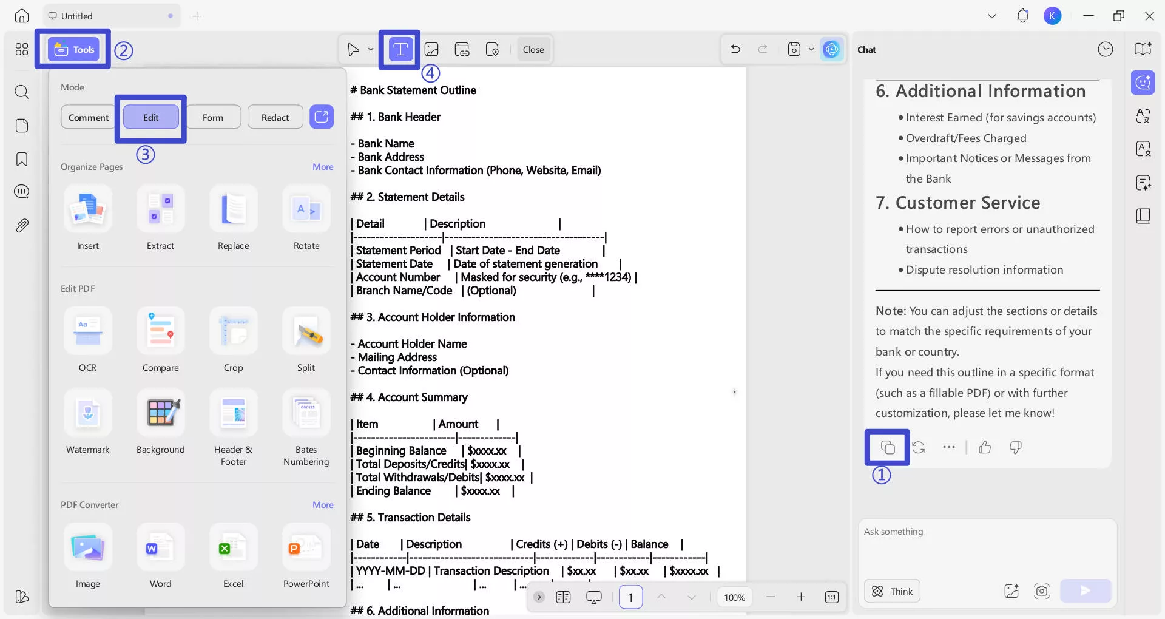The image size is (1165, 619).
Task: Click the thumbs up feedback icon
Action: [985, 447]
